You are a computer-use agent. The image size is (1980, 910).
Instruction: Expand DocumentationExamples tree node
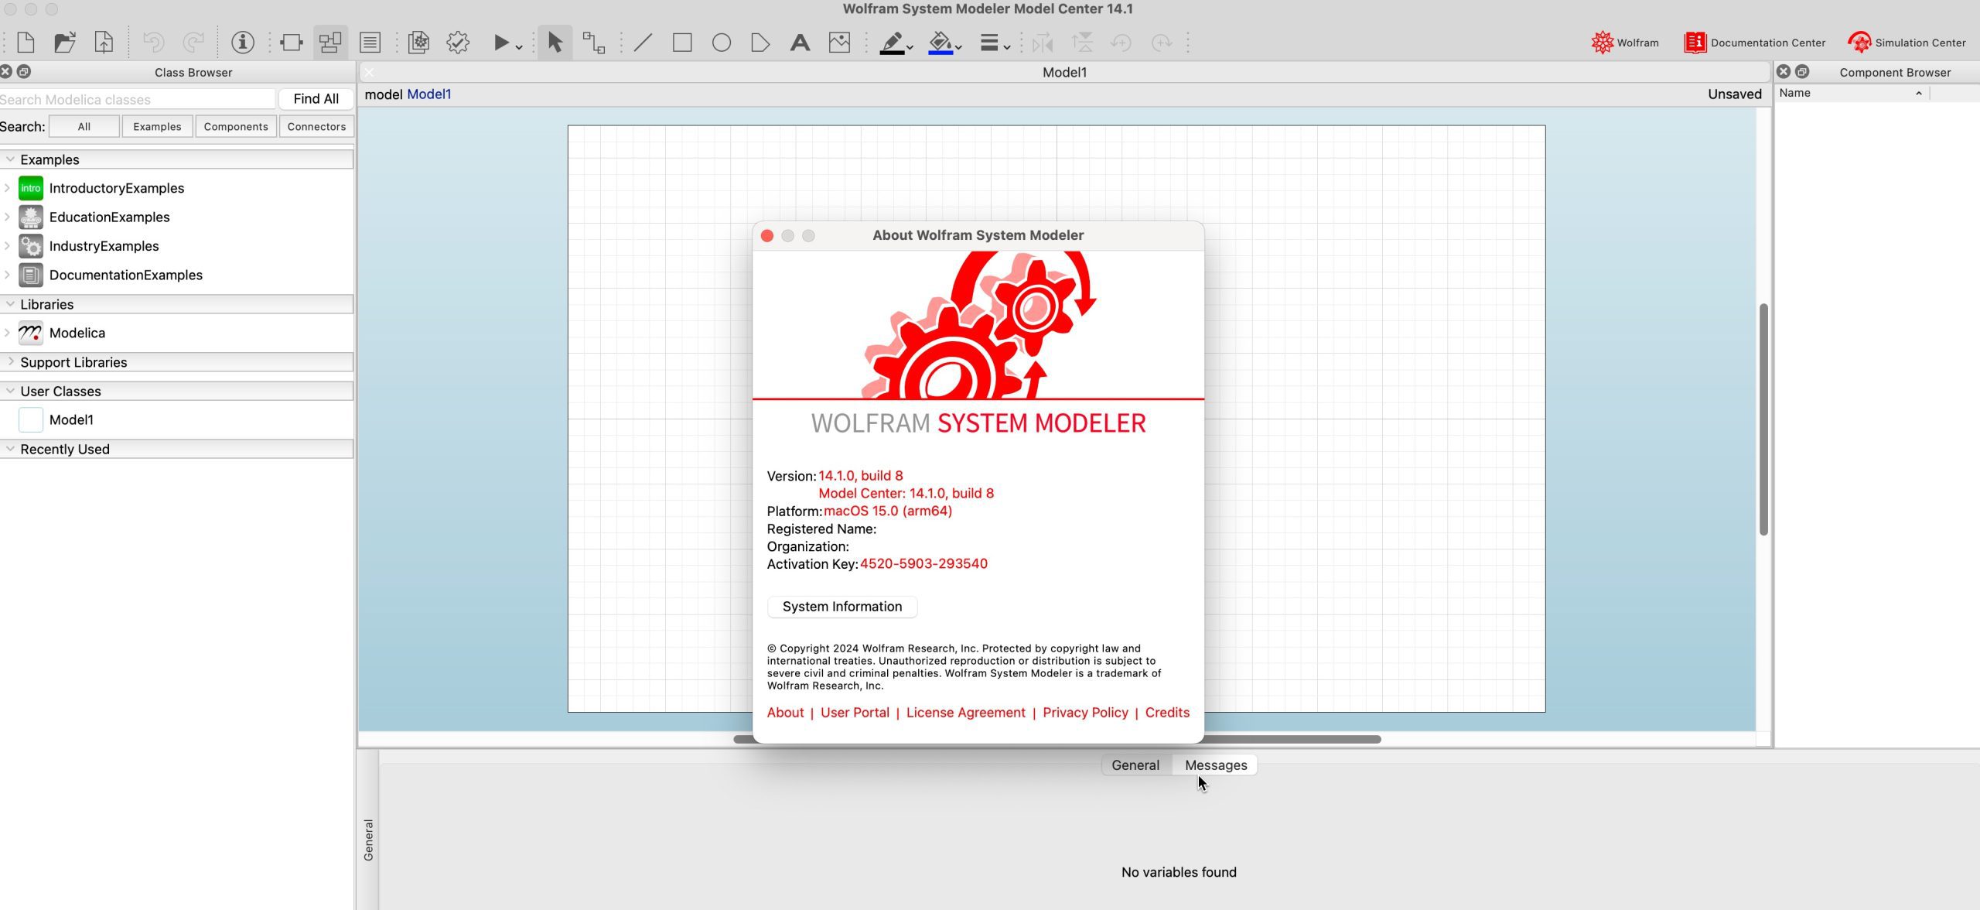(x=7, y=275)
